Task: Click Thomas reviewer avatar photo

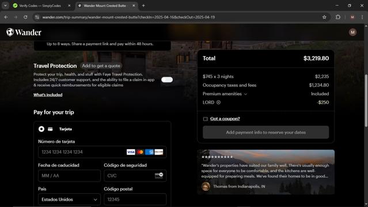Action: pyautogui.click(x=206, y=186)
